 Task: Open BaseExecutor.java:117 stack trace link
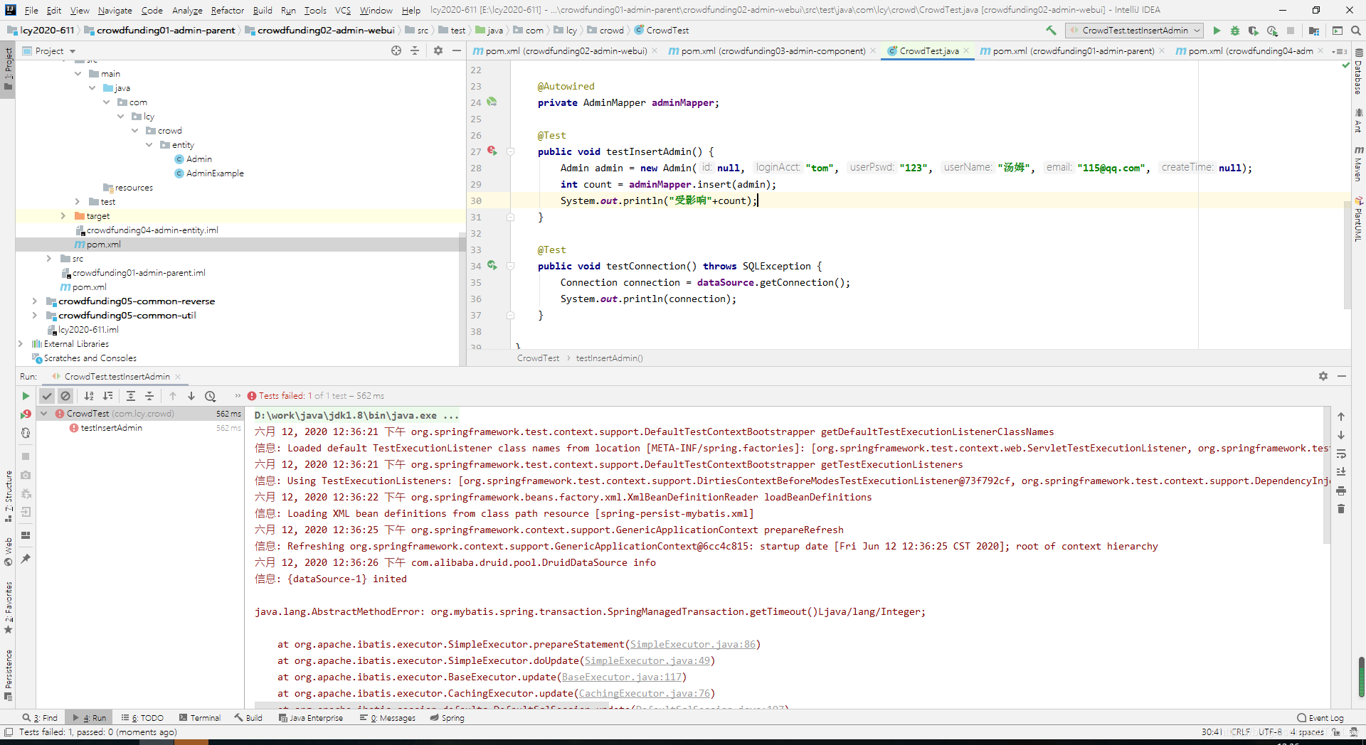[x=622, y=677]
